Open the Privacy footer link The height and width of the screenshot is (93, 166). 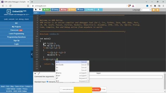point(25,89)
